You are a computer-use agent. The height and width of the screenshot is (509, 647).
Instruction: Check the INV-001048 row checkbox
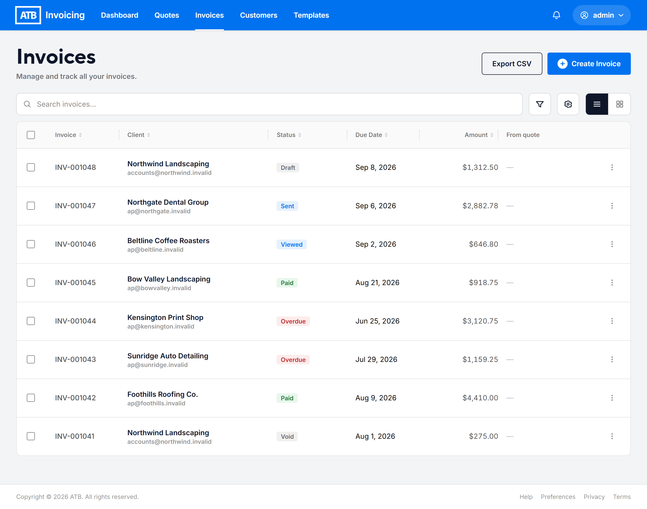coord(31,167)
